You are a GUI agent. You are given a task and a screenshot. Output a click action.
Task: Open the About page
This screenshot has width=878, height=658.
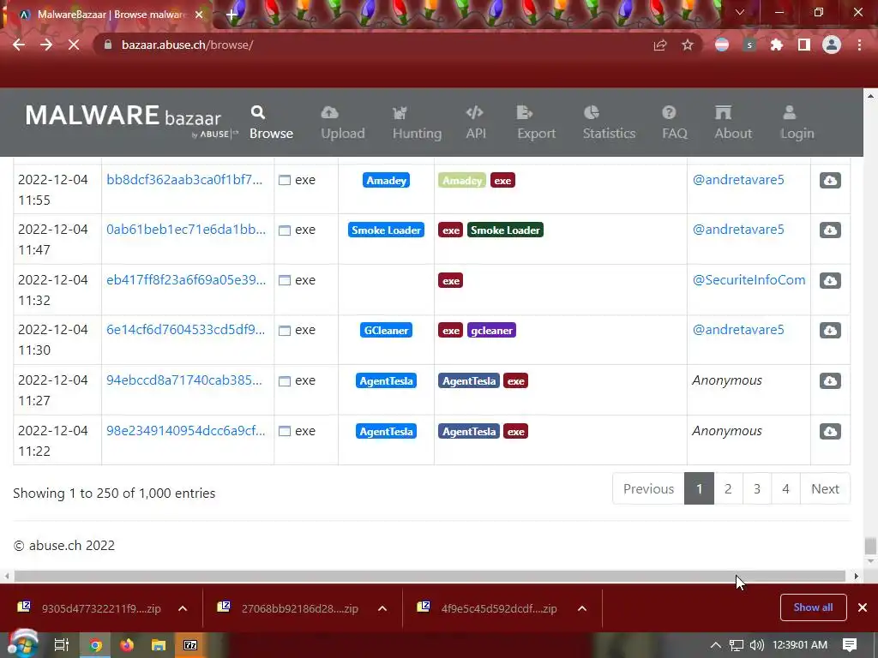point(732,123)
